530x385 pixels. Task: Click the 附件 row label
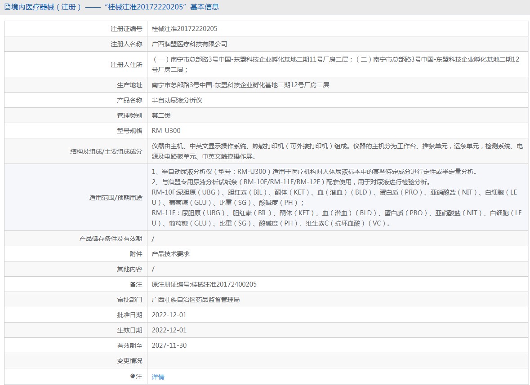coord(136,254)
